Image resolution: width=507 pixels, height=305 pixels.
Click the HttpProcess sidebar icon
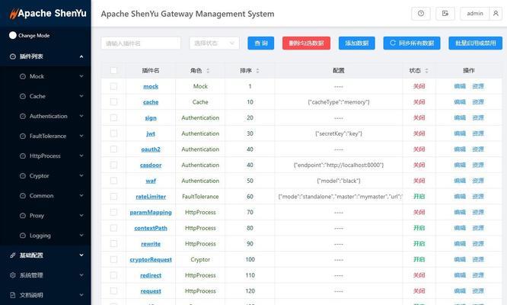23,156
